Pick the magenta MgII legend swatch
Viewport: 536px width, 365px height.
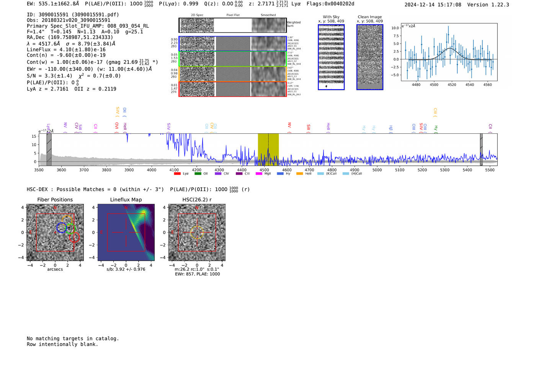click(x=259, y=174)
